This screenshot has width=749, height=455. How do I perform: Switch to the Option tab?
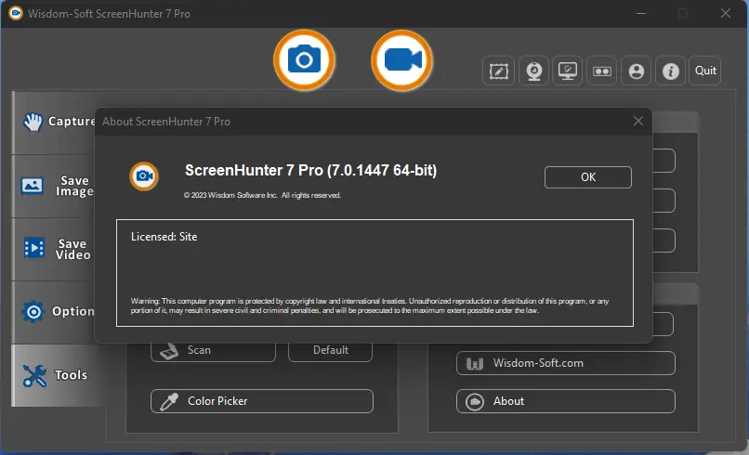[54, 312]
